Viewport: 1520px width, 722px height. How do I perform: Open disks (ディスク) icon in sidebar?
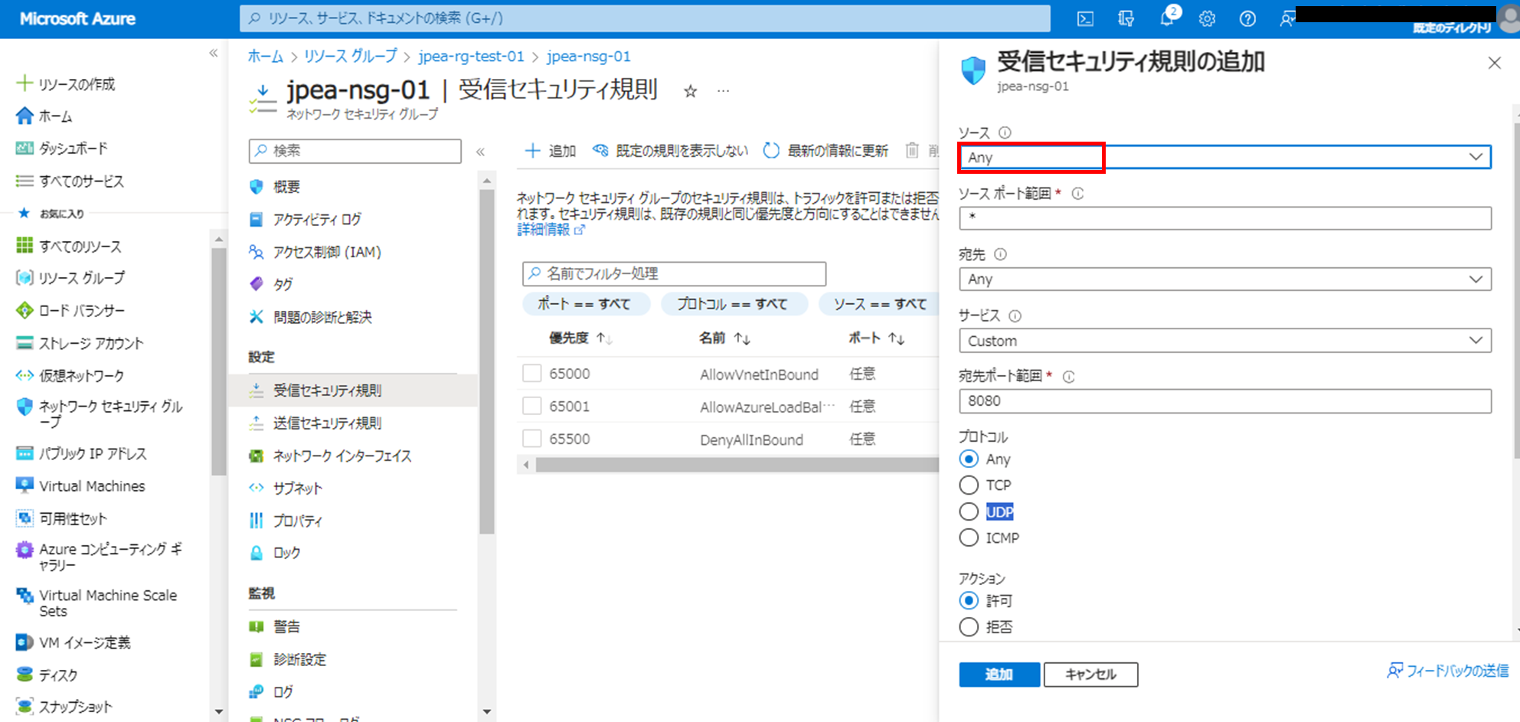(x=25, y=674)
